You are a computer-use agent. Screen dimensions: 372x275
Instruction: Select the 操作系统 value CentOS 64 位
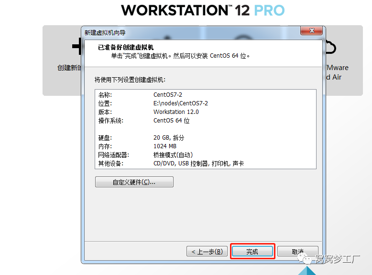click(171, 121)
